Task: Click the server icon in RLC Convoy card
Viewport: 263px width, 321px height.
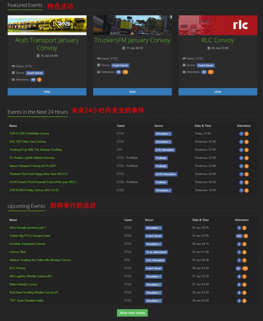Action: point(184,65)
